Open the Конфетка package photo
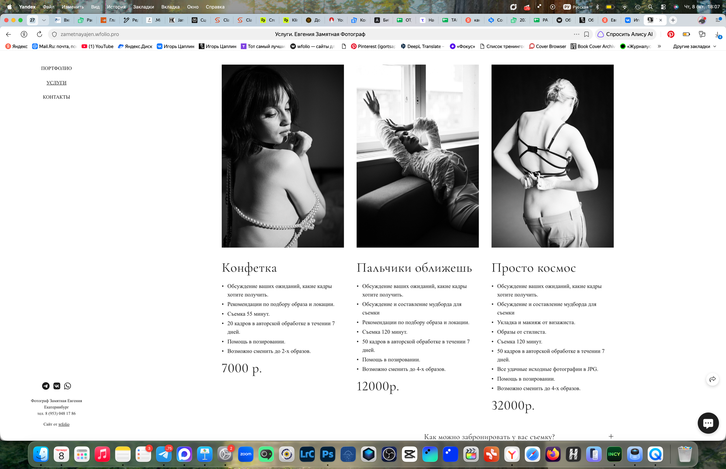 tap(282, 156)
